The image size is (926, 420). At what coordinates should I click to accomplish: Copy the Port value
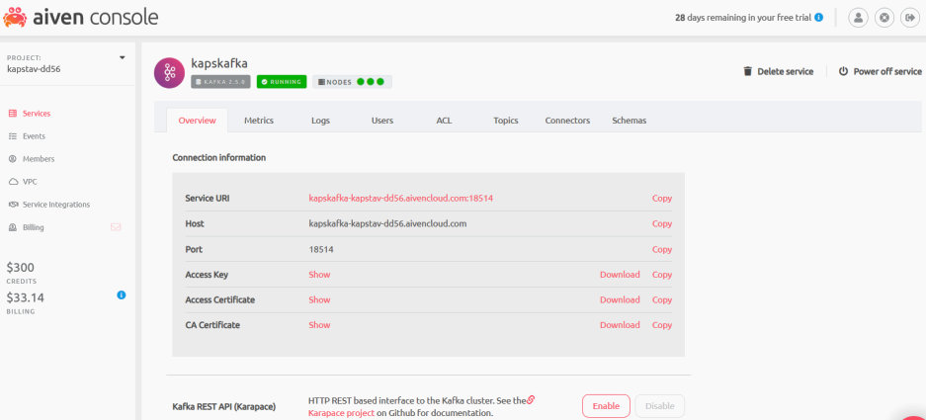coord(662,250)
